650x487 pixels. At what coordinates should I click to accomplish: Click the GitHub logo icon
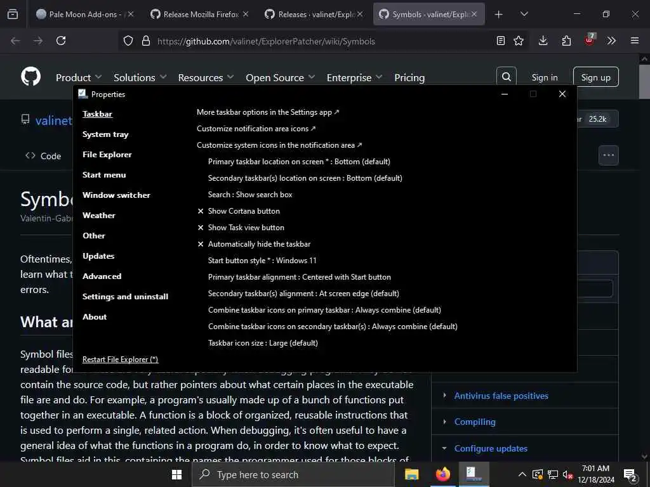[30, 77]
